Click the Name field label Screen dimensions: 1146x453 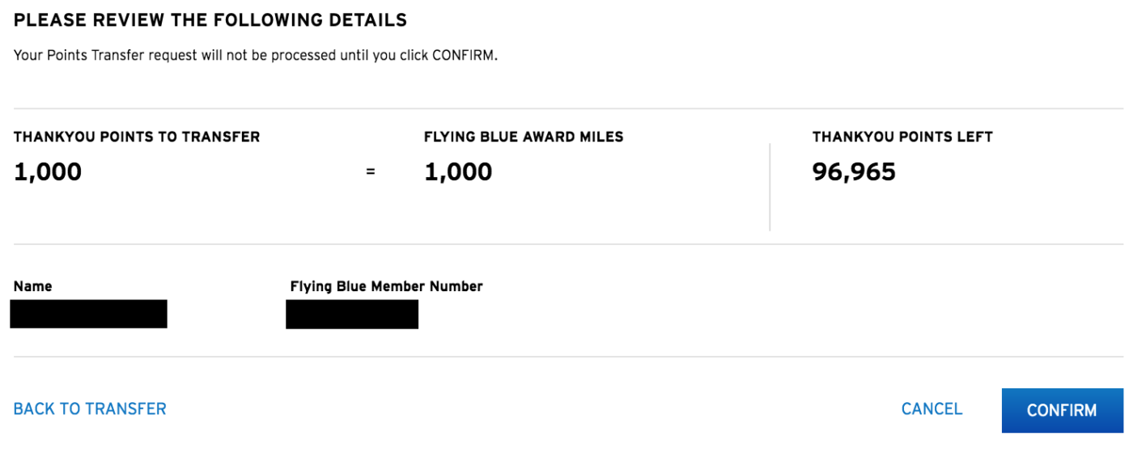[x=33, y=286]
